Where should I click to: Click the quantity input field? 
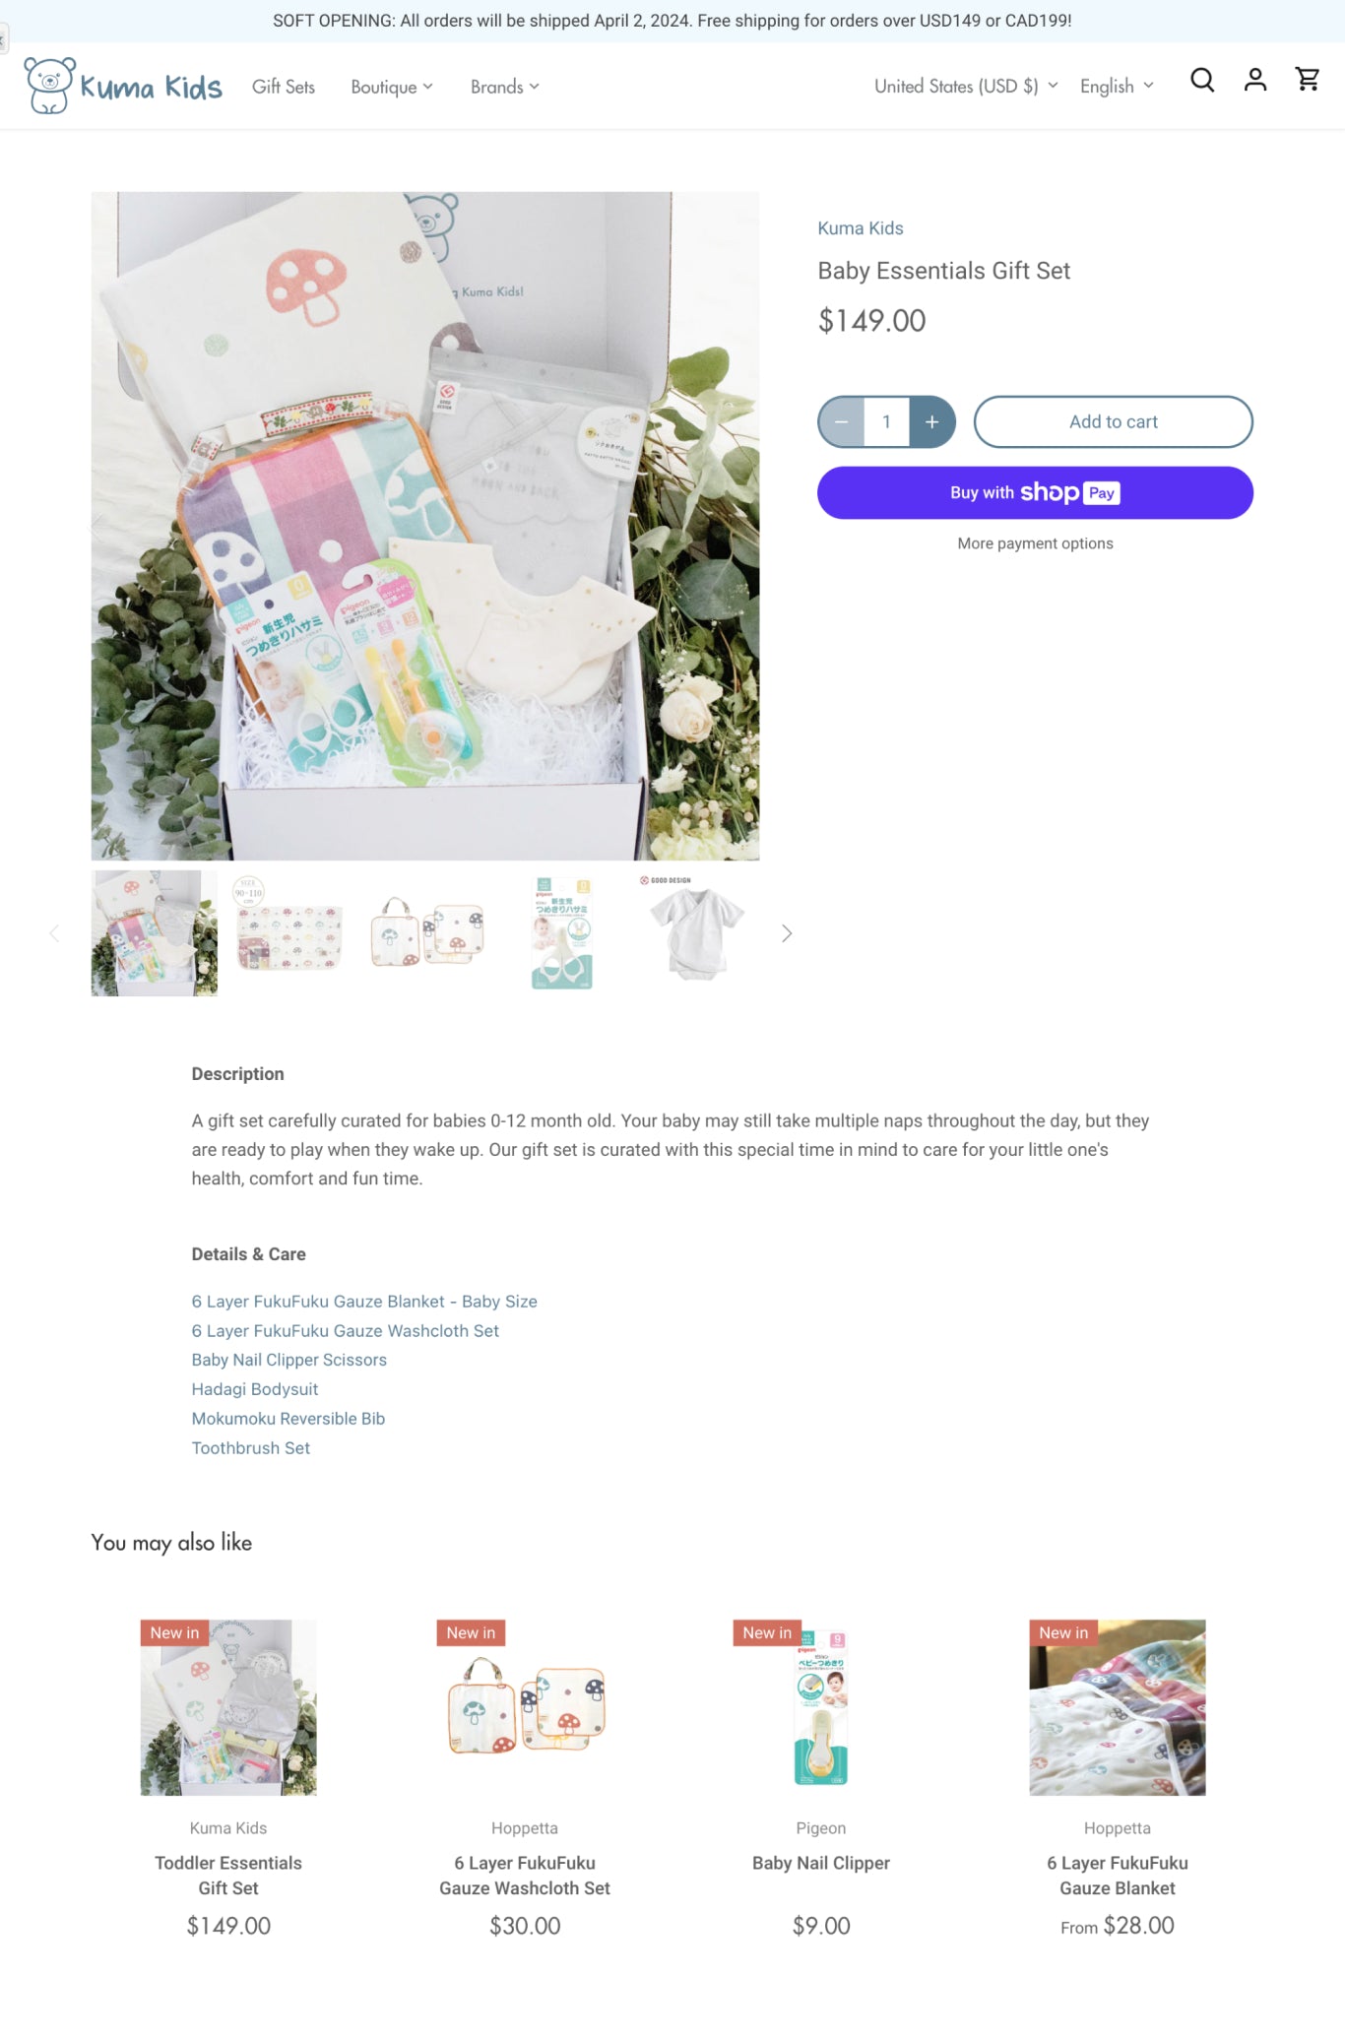886,421
